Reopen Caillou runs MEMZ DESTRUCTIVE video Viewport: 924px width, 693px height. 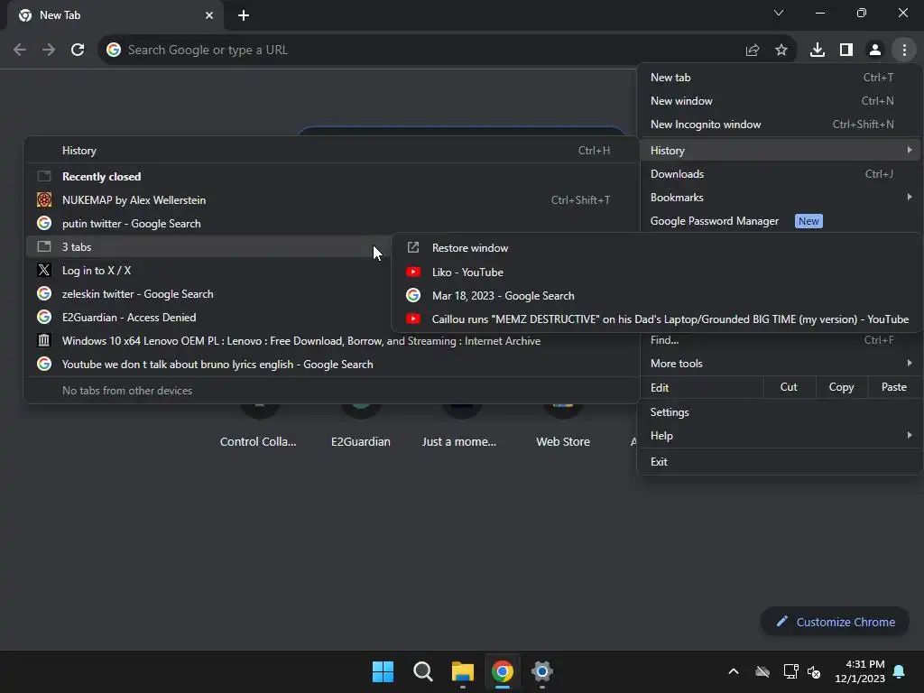(x=656, y=319)
